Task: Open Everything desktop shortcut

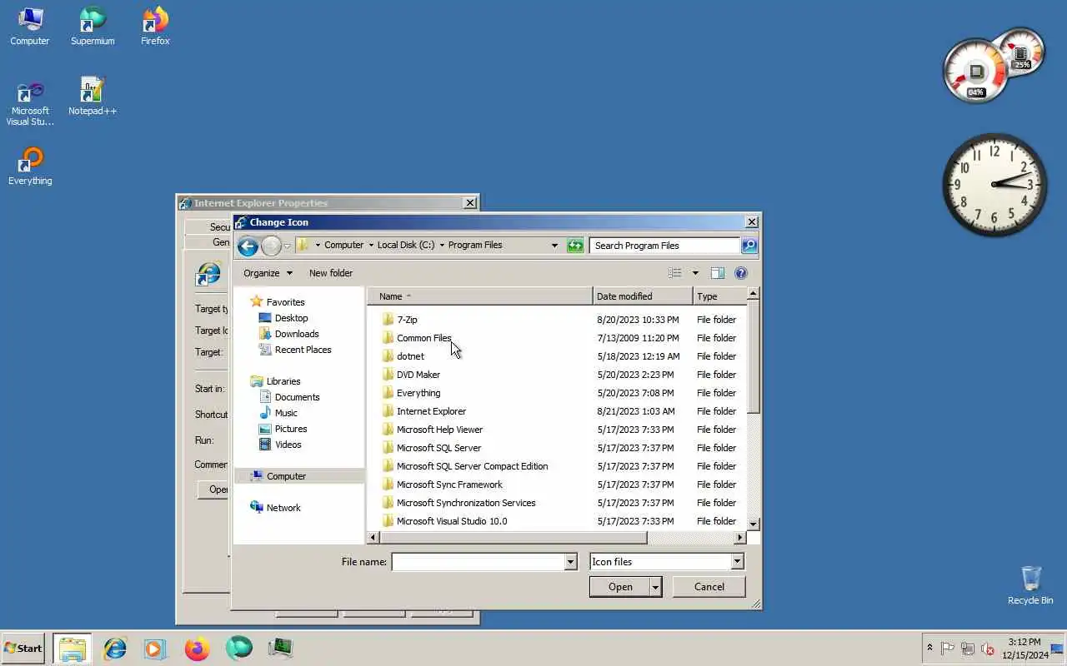Action: (x=30, y=166)
